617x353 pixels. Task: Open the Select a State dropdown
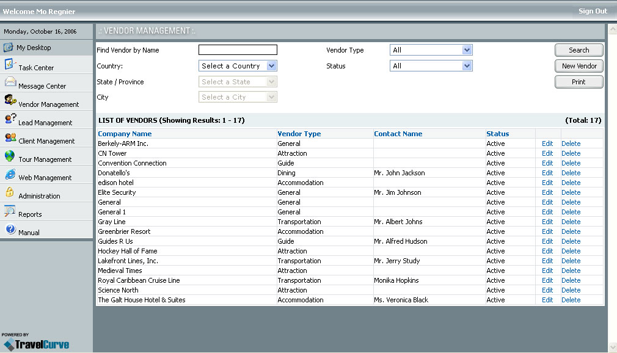click(238, 81)
